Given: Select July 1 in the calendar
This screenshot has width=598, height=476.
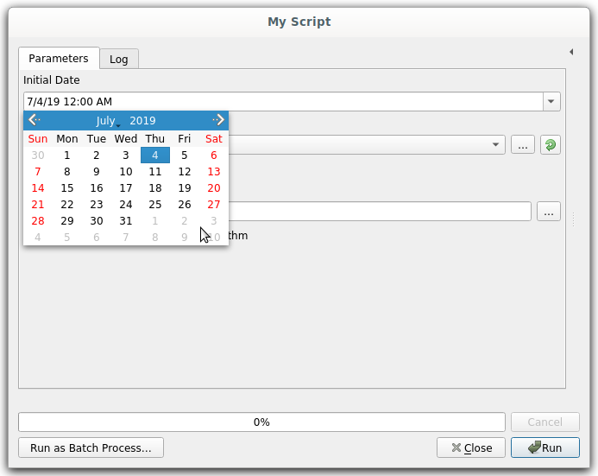Looking at the screenshot, I should click(x=67, y=155).
